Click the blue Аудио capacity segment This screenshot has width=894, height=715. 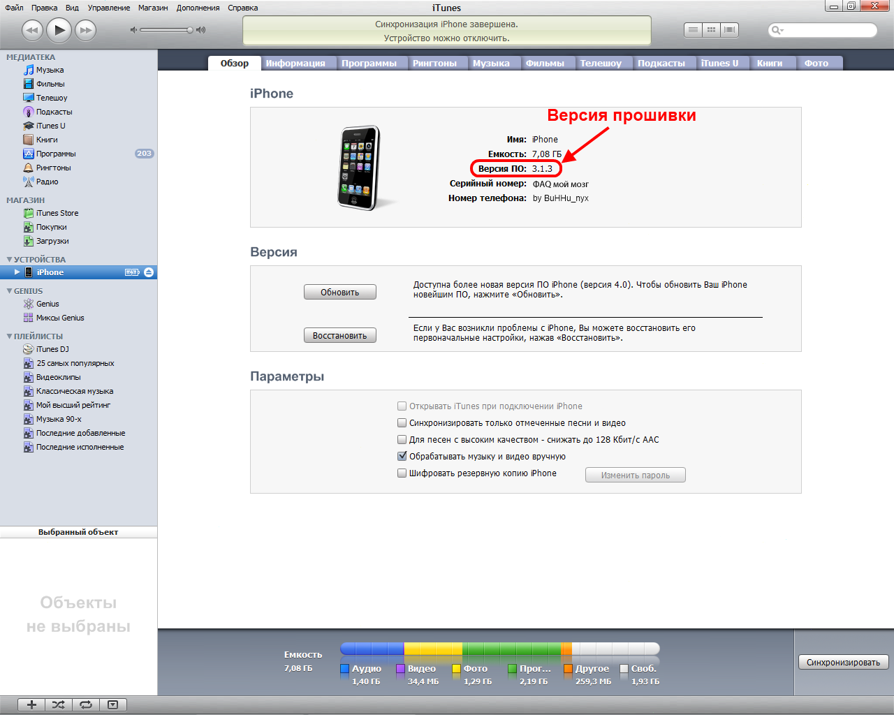point(372,649)
